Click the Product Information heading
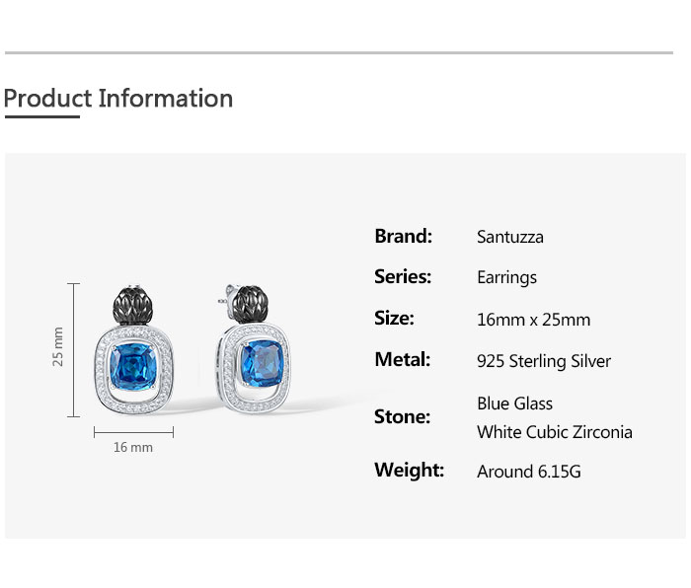Viewport: 691px width, 588px height. pos(118,99)
